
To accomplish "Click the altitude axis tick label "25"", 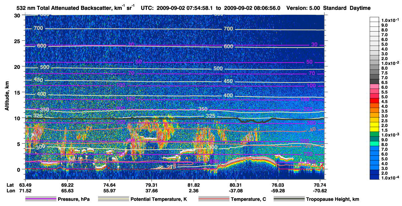I will 18,41.
